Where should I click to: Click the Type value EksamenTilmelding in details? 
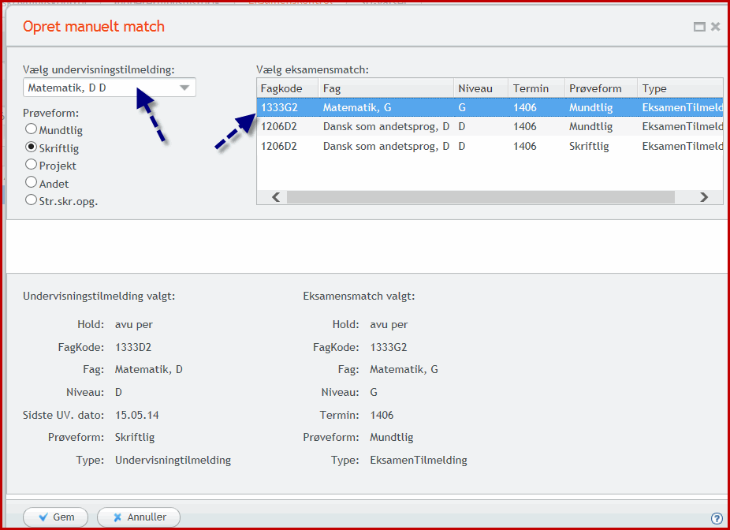pos(419,460)
